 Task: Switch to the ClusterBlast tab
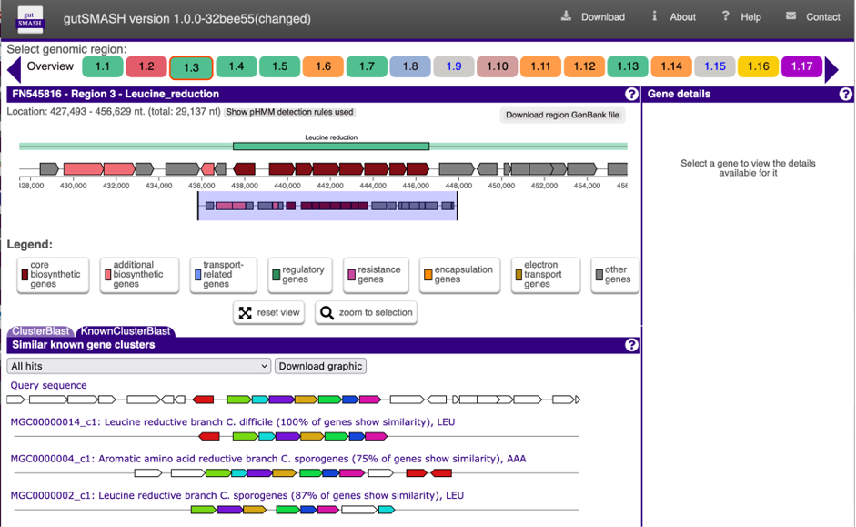pos(40,331)
